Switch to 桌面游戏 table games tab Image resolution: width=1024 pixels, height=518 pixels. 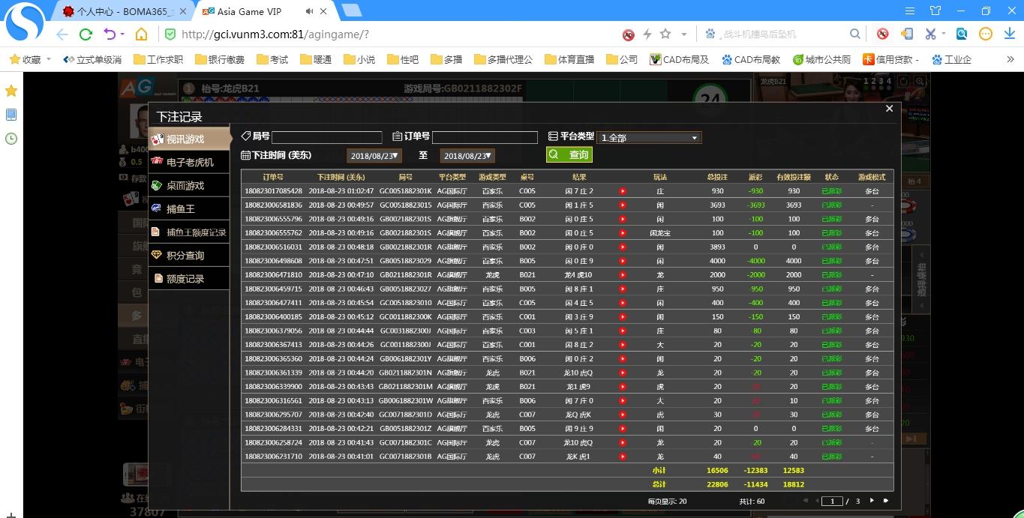pyautogui.click(x=185, y=185)
